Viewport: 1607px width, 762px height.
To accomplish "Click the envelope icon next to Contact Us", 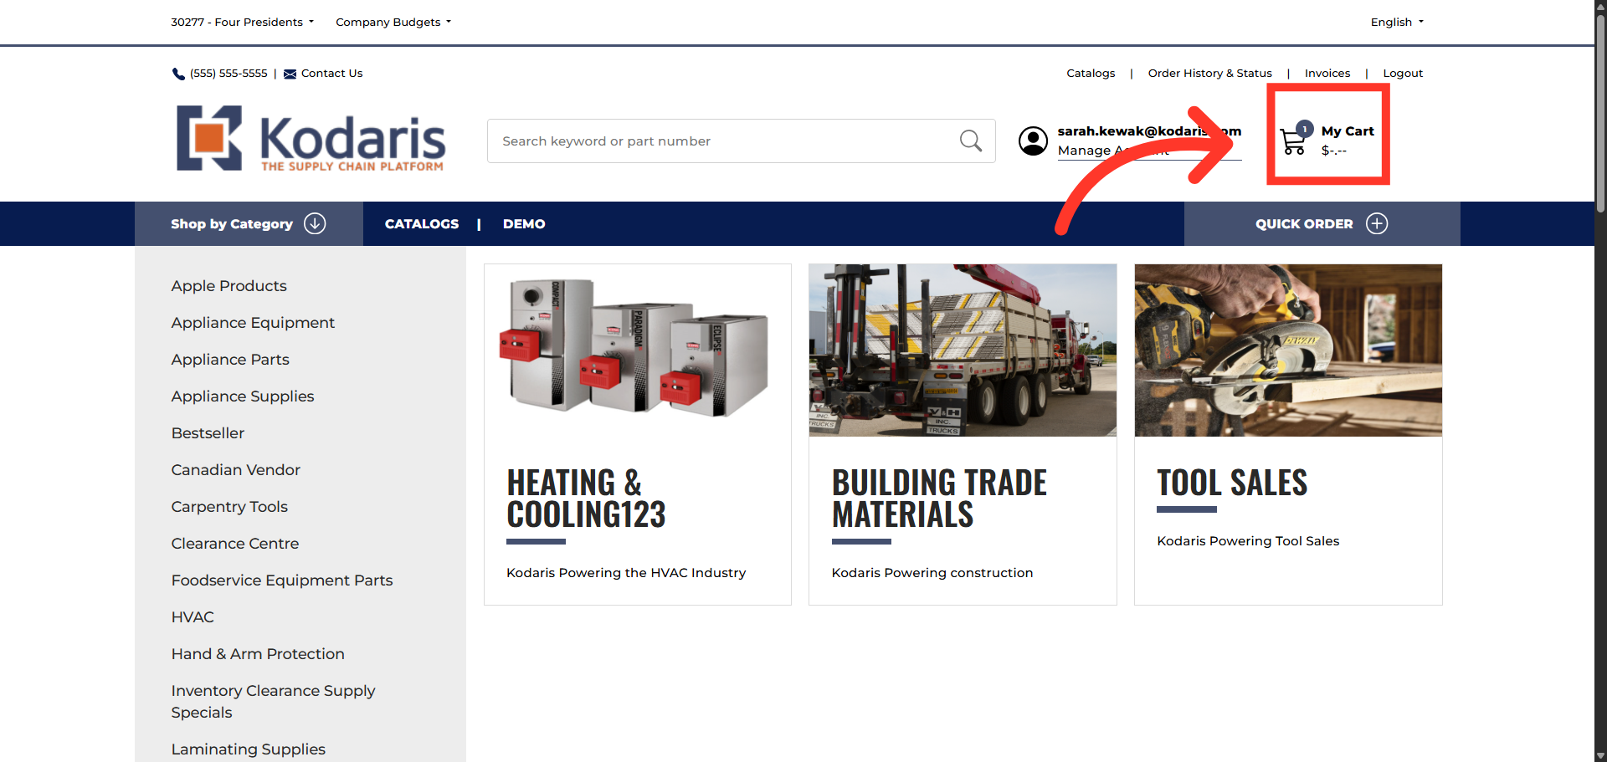I will tap(290, 74).
